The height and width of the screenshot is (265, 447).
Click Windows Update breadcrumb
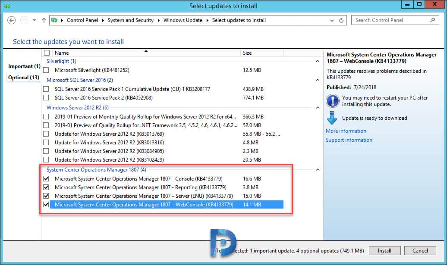(183, 20)
